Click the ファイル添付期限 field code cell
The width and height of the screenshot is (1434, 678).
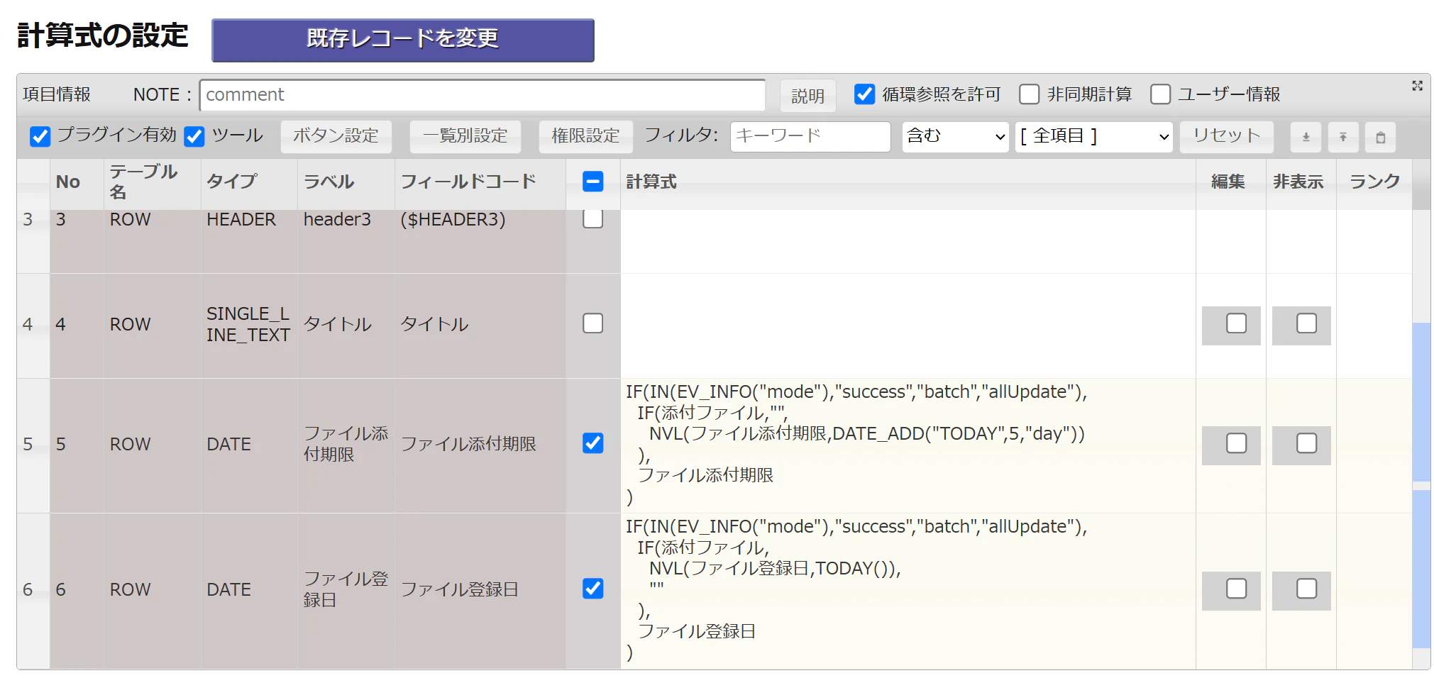480,445
